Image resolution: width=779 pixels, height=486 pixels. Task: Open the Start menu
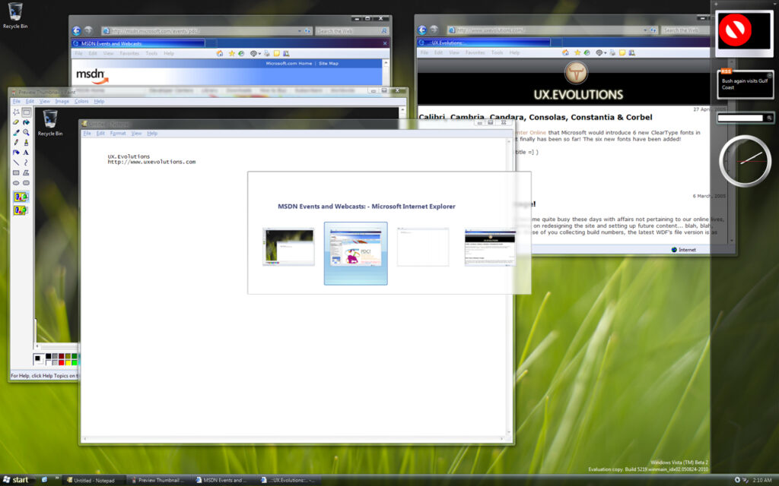[x=16, y=480]
